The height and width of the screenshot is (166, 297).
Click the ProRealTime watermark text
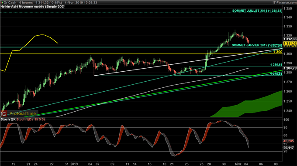[23, 113]
